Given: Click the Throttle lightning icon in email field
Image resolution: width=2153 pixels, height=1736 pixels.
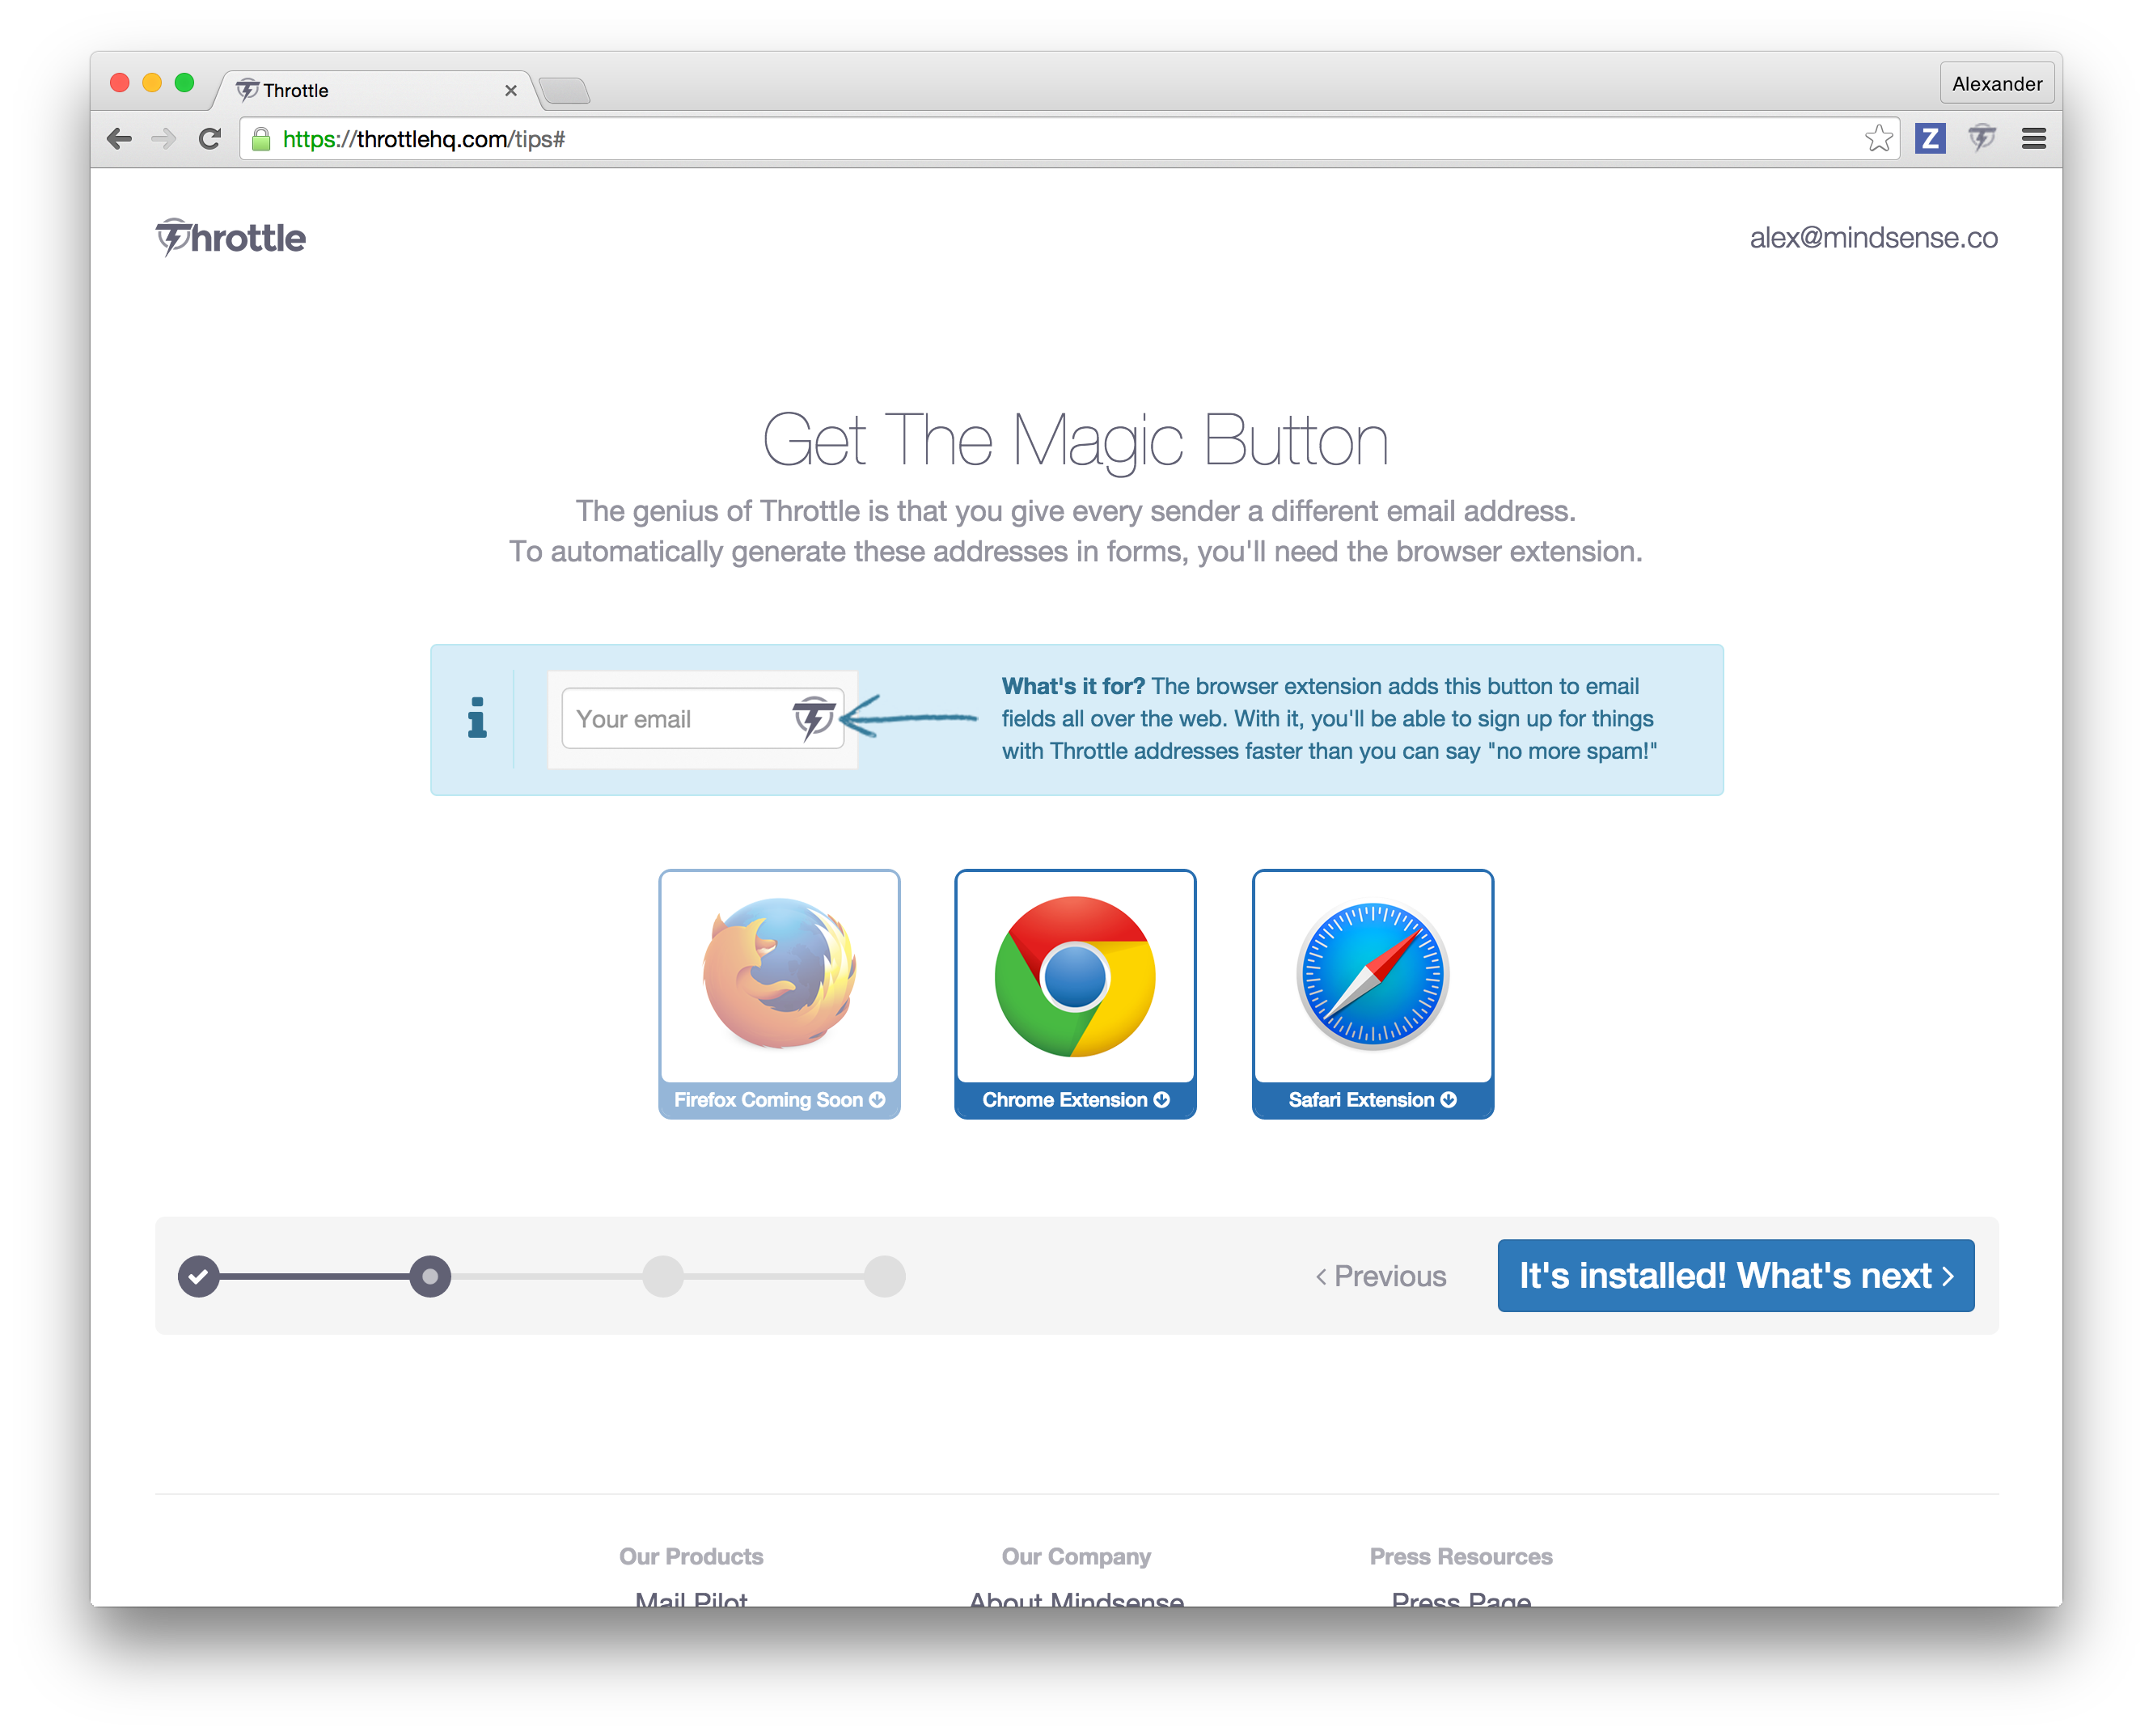Looking at the screenshot, I should [814, 718].
